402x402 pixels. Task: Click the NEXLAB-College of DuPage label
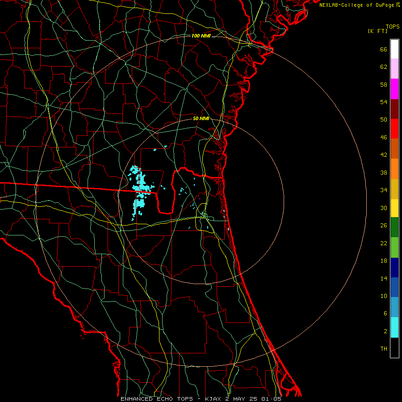point(356,5)
